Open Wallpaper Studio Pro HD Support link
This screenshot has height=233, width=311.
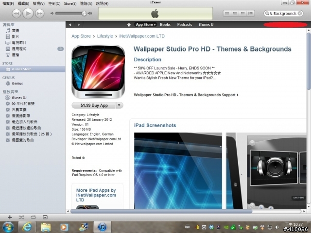coord(186,95)
